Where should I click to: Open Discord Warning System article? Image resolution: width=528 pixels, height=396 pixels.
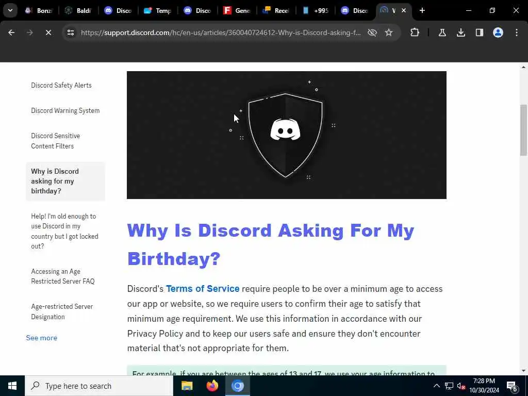coord(65,110)
